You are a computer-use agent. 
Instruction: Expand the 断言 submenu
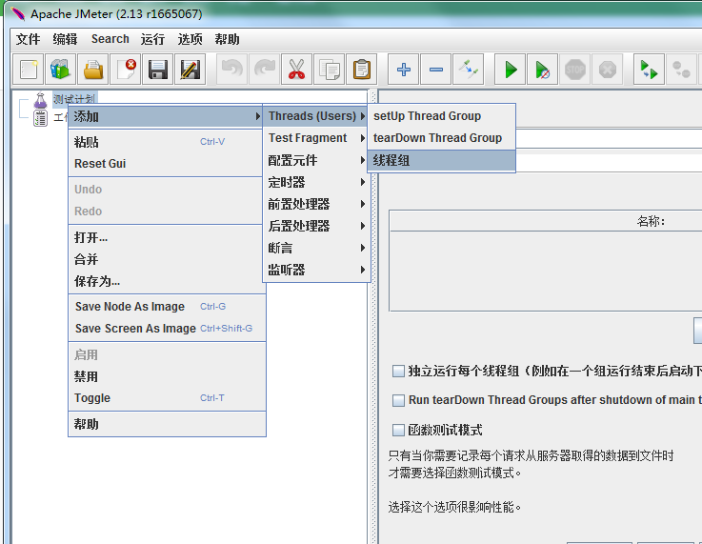coord(316,248)
